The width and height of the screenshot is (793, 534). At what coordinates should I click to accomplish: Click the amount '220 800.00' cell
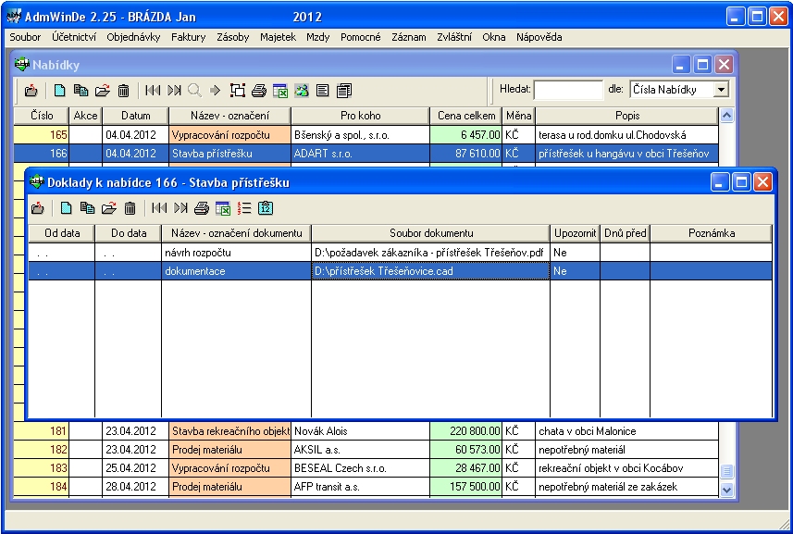[465, 431]
